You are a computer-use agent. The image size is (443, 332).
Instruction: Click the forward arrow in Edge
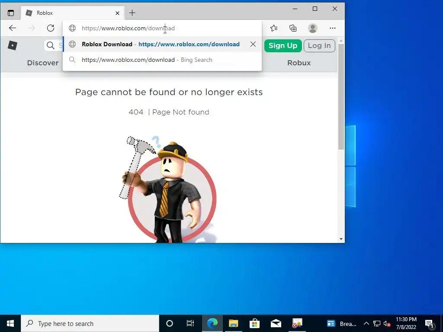(32, 28)
